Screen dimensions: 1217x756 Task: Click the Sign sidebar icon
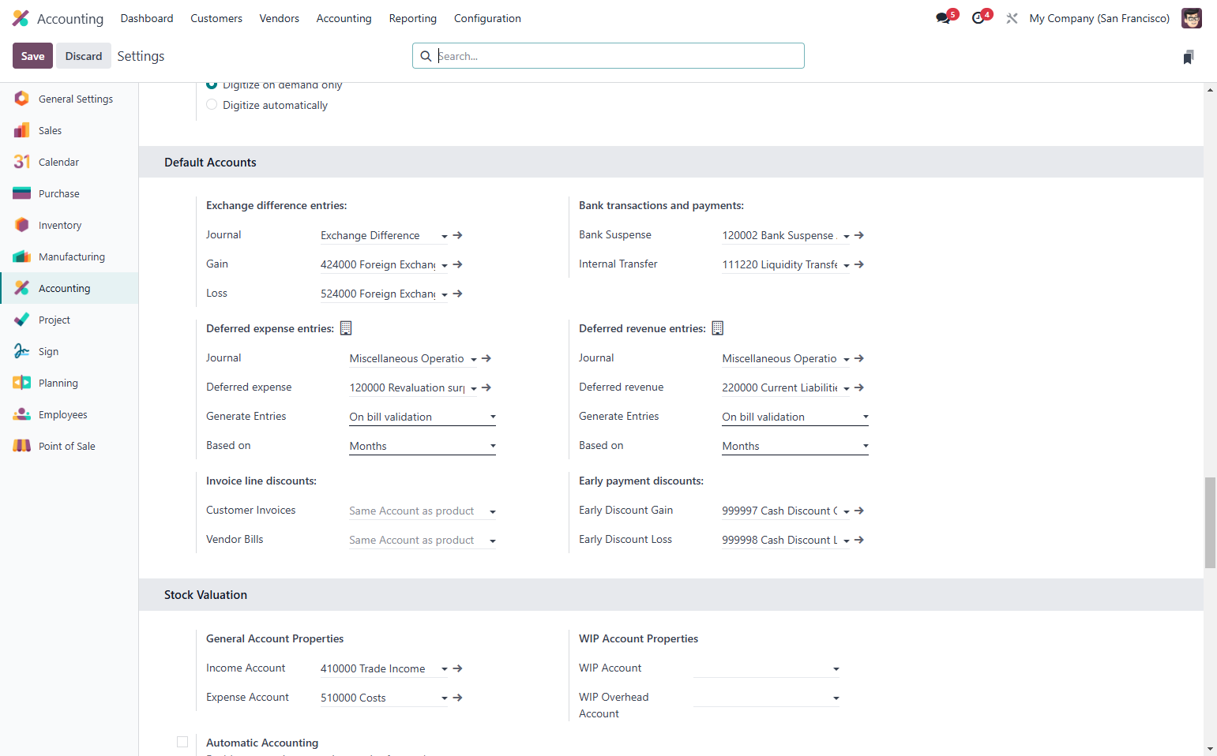pyautogui.click(x=22, y=351)
